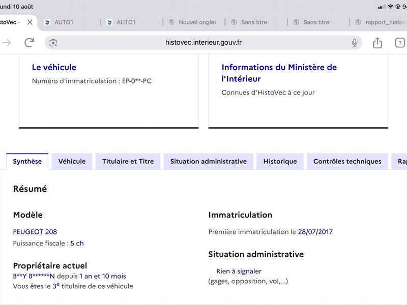Tap the microphone icon in address bar
Screen dimensions: 407x305
(355, 43)
